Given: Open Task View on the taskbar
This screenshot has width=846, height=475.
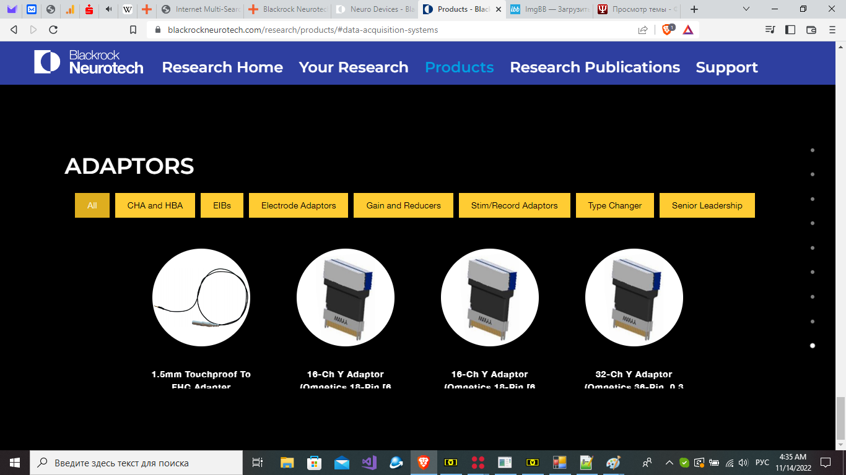Looking at the screenshot, I should [x=258, y=462].
